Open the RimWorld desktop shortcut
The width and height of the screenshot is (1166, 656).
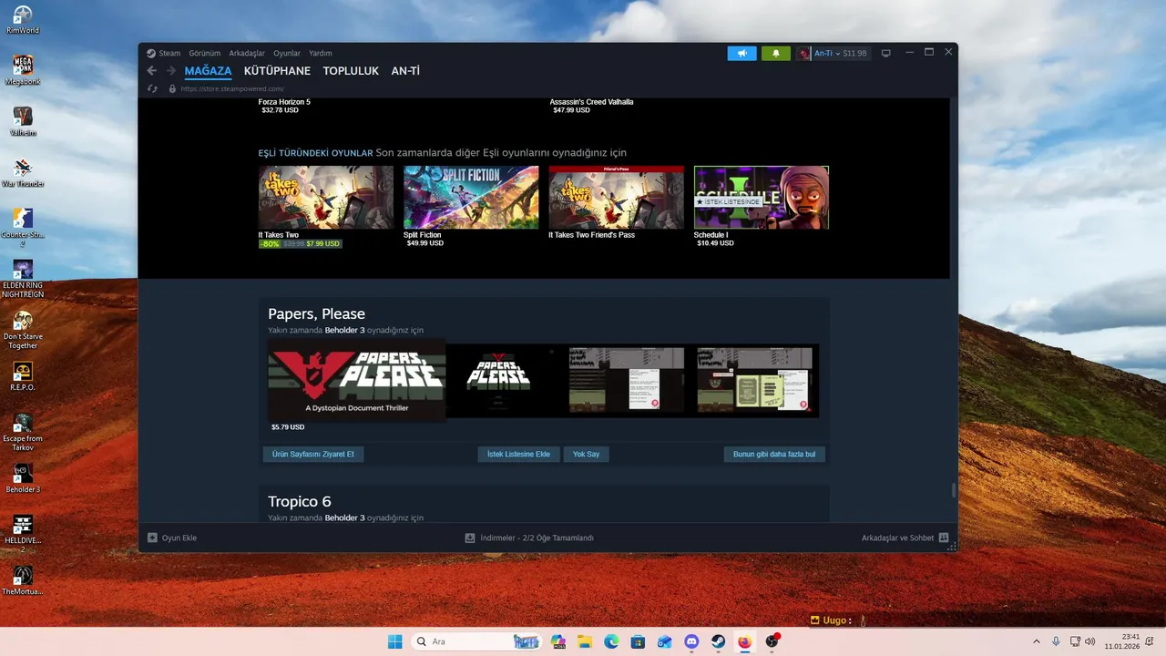(23, 19)
